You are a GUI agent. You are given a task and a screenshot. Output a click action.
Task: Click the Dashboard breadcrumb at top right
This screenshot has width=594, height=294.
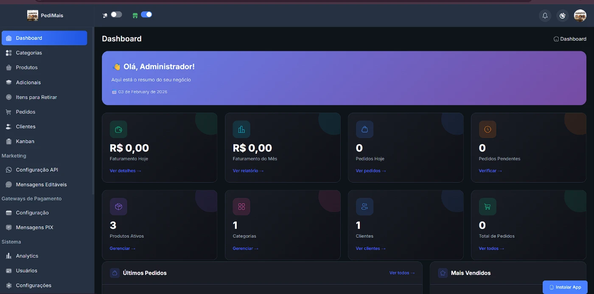point(570,39)
